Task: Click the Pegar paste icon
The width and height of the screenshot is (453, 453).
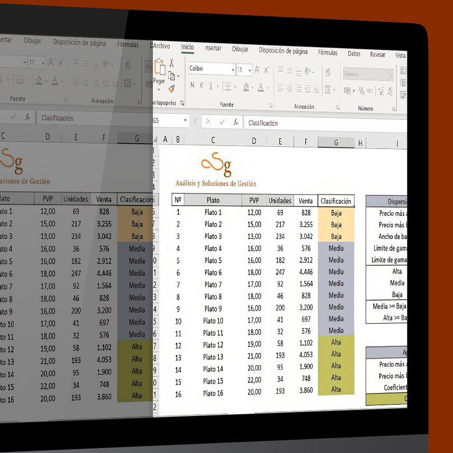Action: pyautogui.click(x=159, y=67)
